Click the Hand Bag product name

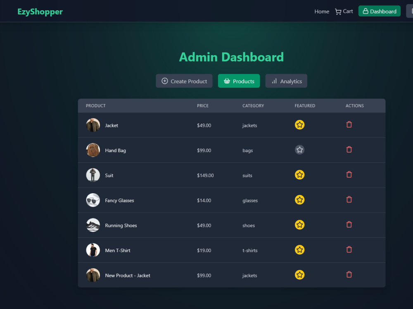(x=115, y=150)
